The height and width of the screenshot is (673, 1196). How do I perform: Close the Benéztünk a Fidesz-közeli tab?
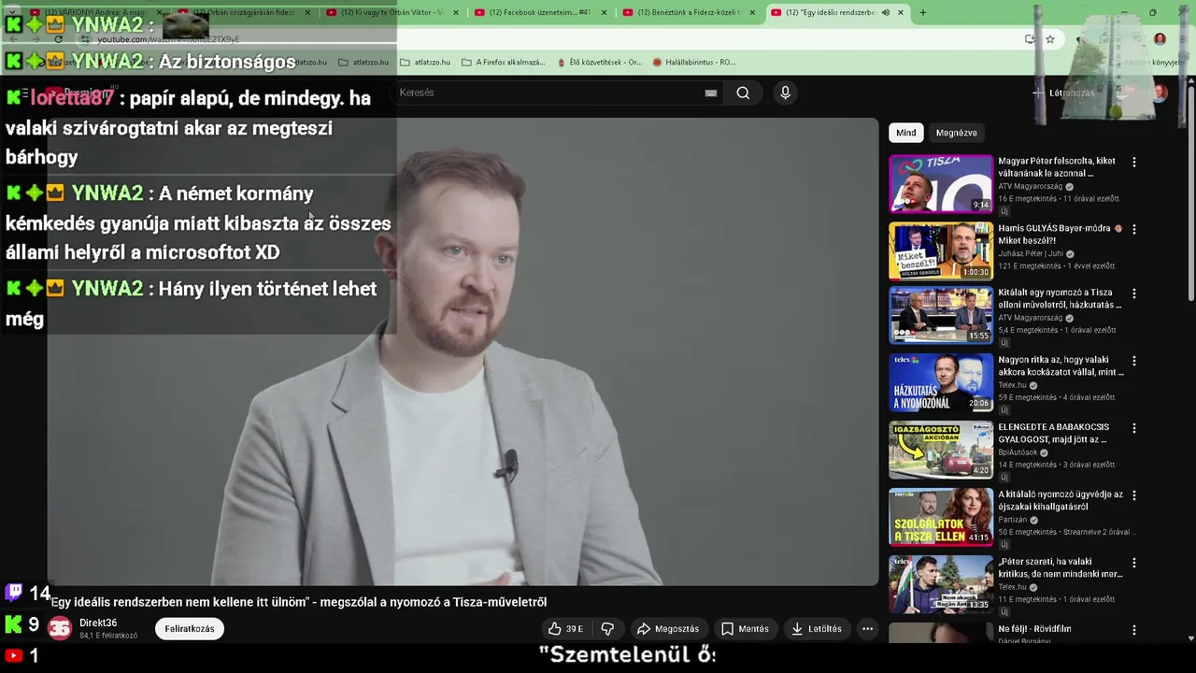click(752, 12)
